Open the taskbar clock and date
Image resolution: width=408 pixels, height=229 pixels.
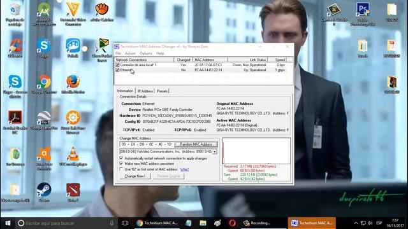[395, 223]
